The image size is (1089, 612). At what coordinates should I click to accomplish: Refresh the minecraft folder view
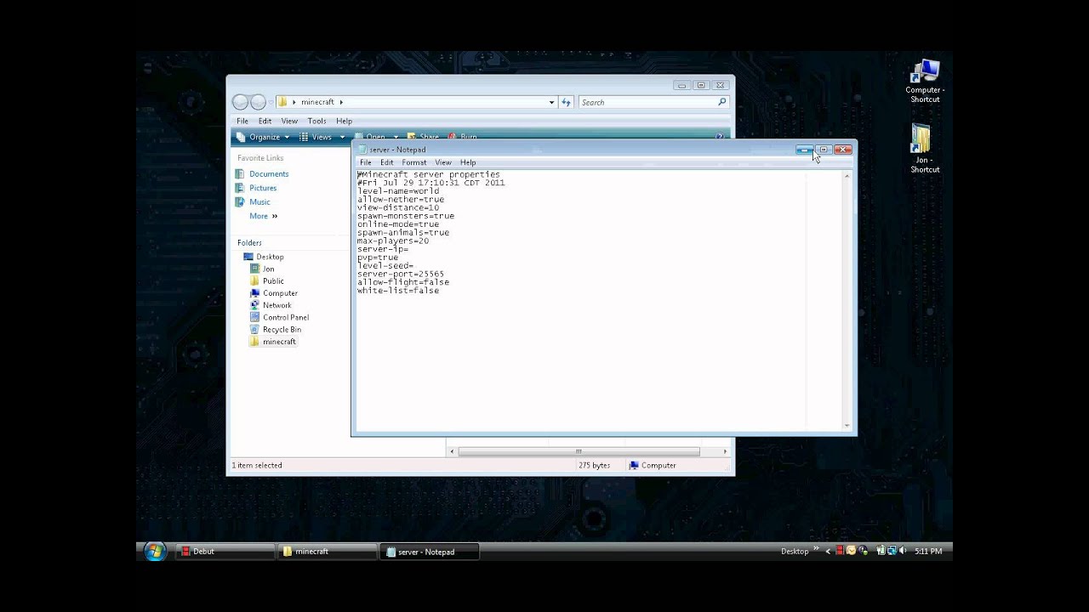click(566, 102)
